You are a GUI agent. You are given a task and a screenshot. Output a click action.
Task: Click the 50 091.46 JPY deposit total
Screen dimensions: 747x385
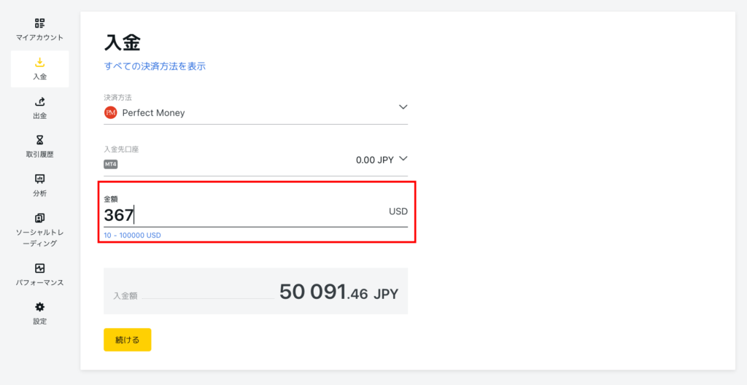click(x=338, y=292)
